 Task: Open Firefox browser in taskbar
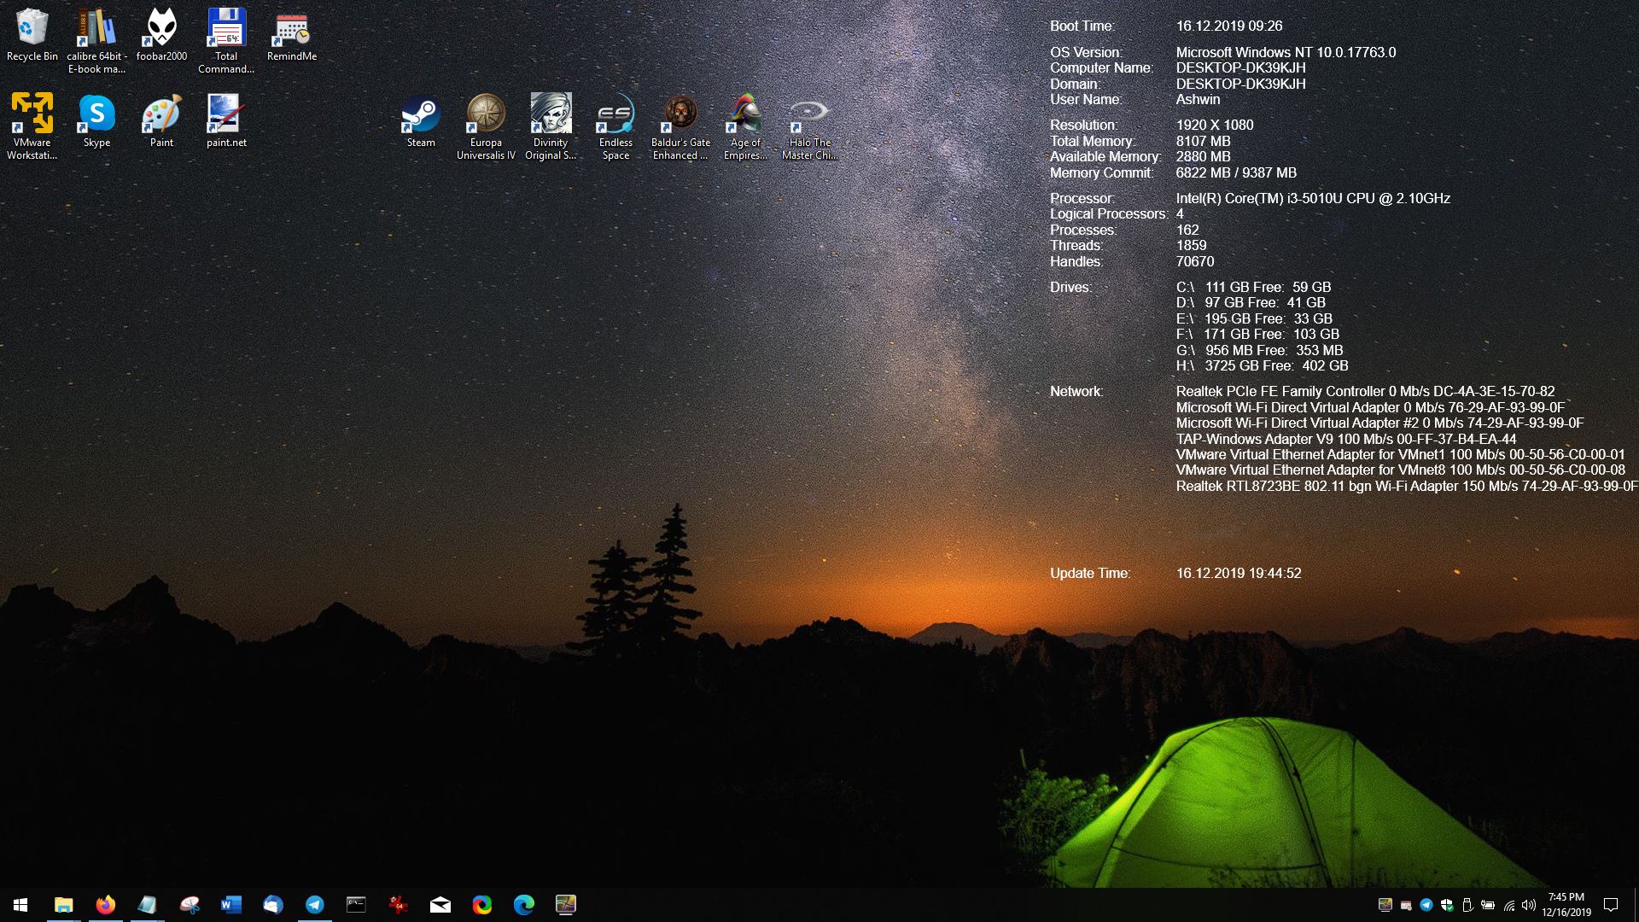102,904
